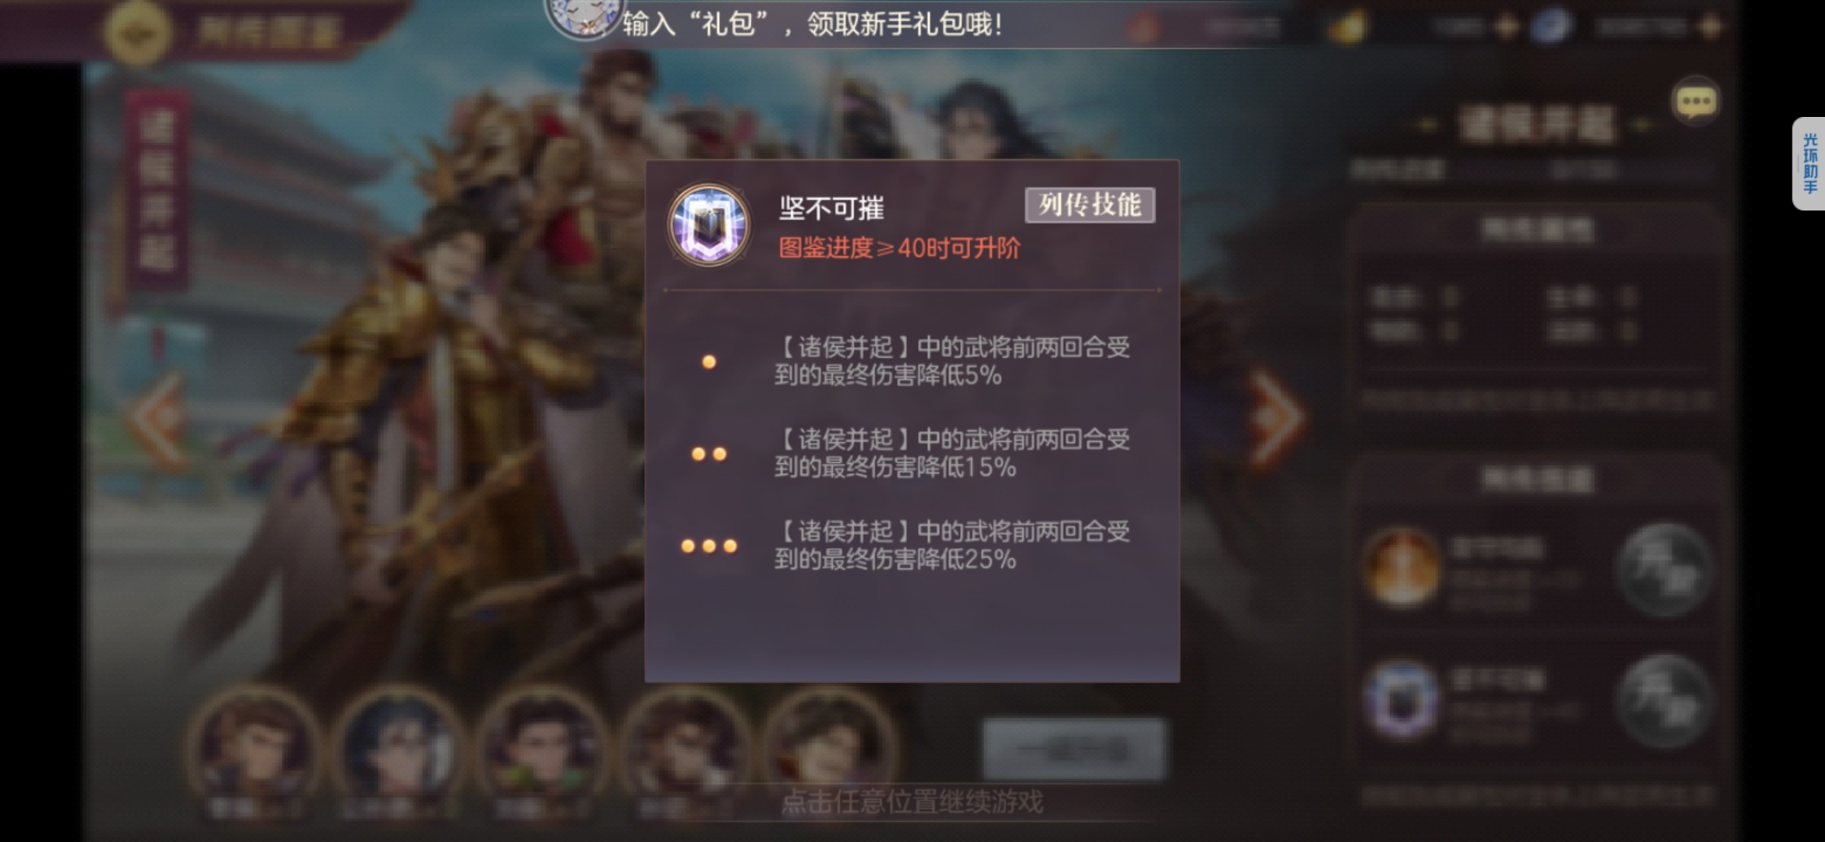The height and width of the screenshot is (842, 1825).
Task: Click the back emblem at top left
Action: tap(138, 33)
